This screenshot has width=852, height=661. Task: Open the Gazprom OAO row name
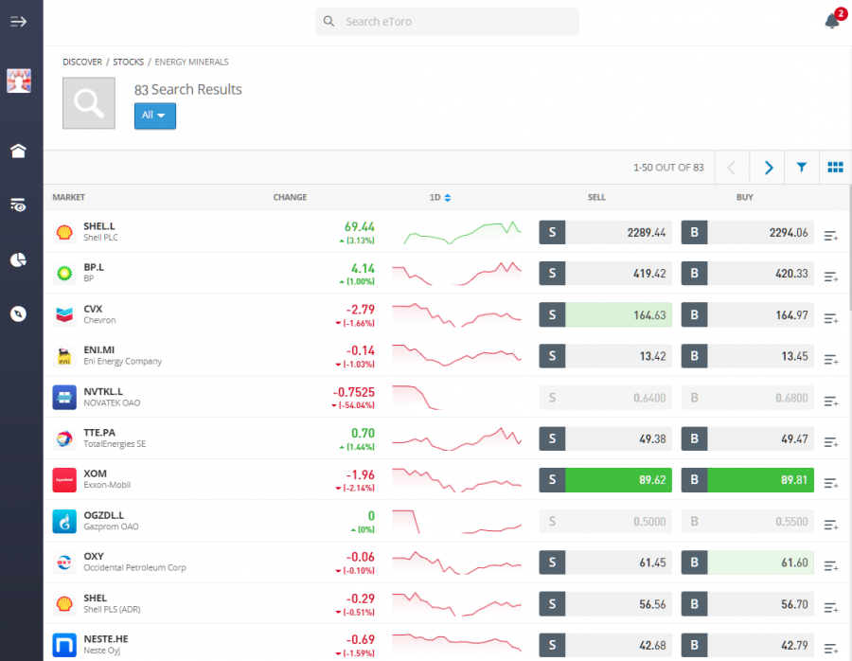click(111, 527)
